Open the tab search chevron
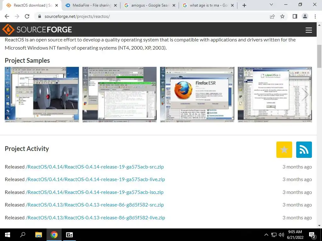Image resolution: width=322 pixels, height=241 pixels. pos(271,4)
